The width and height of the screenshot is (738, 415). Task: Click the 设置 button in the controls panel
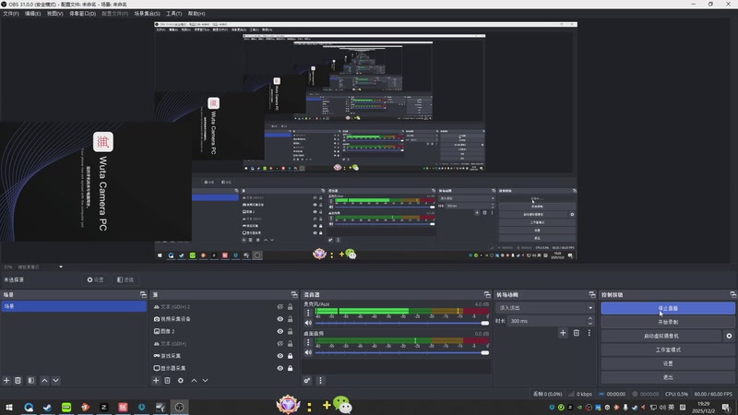point(668,363)
